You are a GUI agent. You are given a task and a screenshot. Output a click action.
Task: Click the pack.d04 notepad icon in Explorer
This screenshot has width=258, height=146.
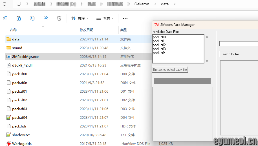[8, 117]
